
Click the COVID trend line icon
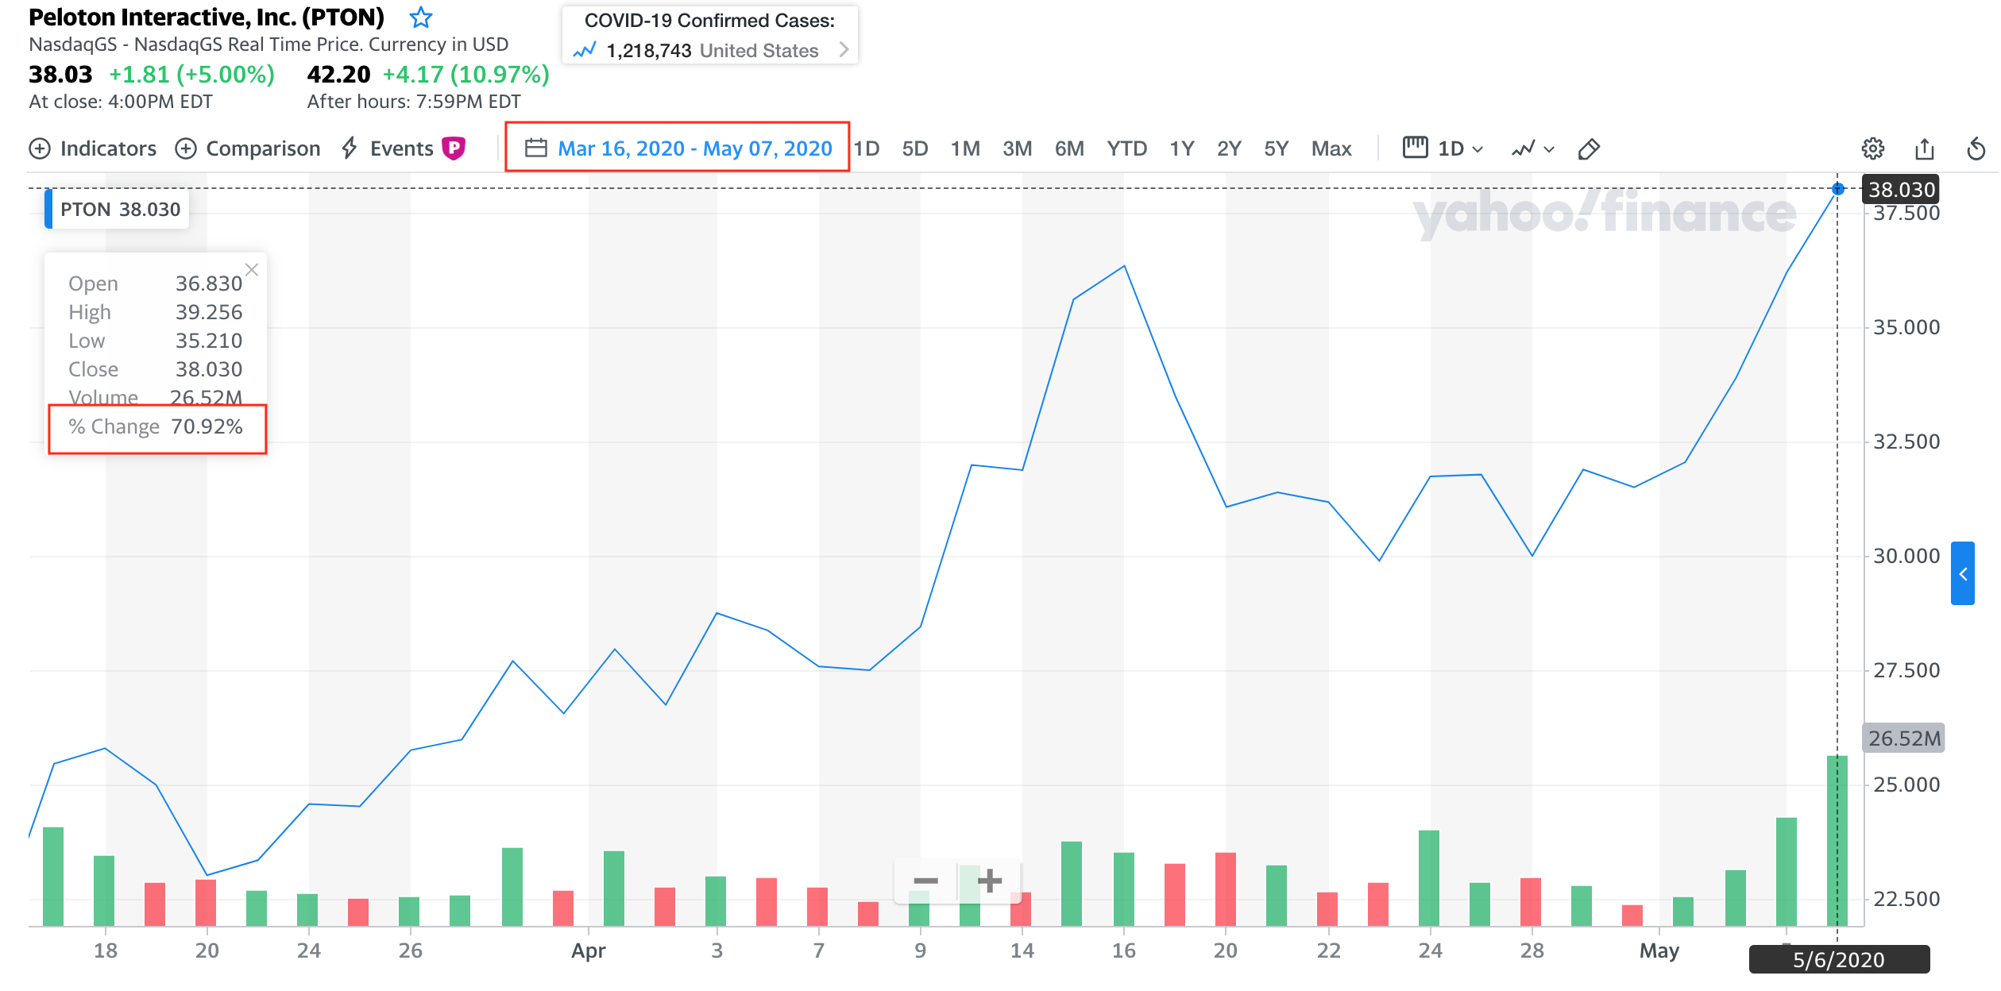(585, 51)
